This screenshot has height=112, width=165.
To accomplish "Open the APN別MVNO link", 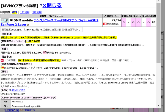I will 18,90.
